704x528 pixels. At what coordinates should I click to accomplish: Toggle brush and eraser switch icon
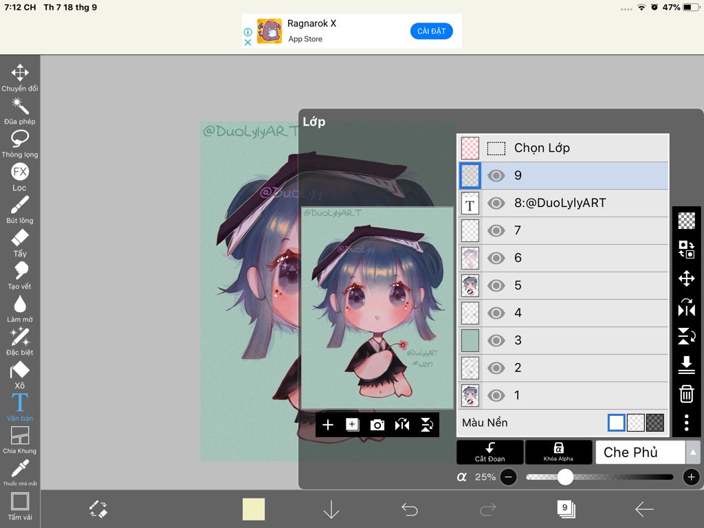98,509
